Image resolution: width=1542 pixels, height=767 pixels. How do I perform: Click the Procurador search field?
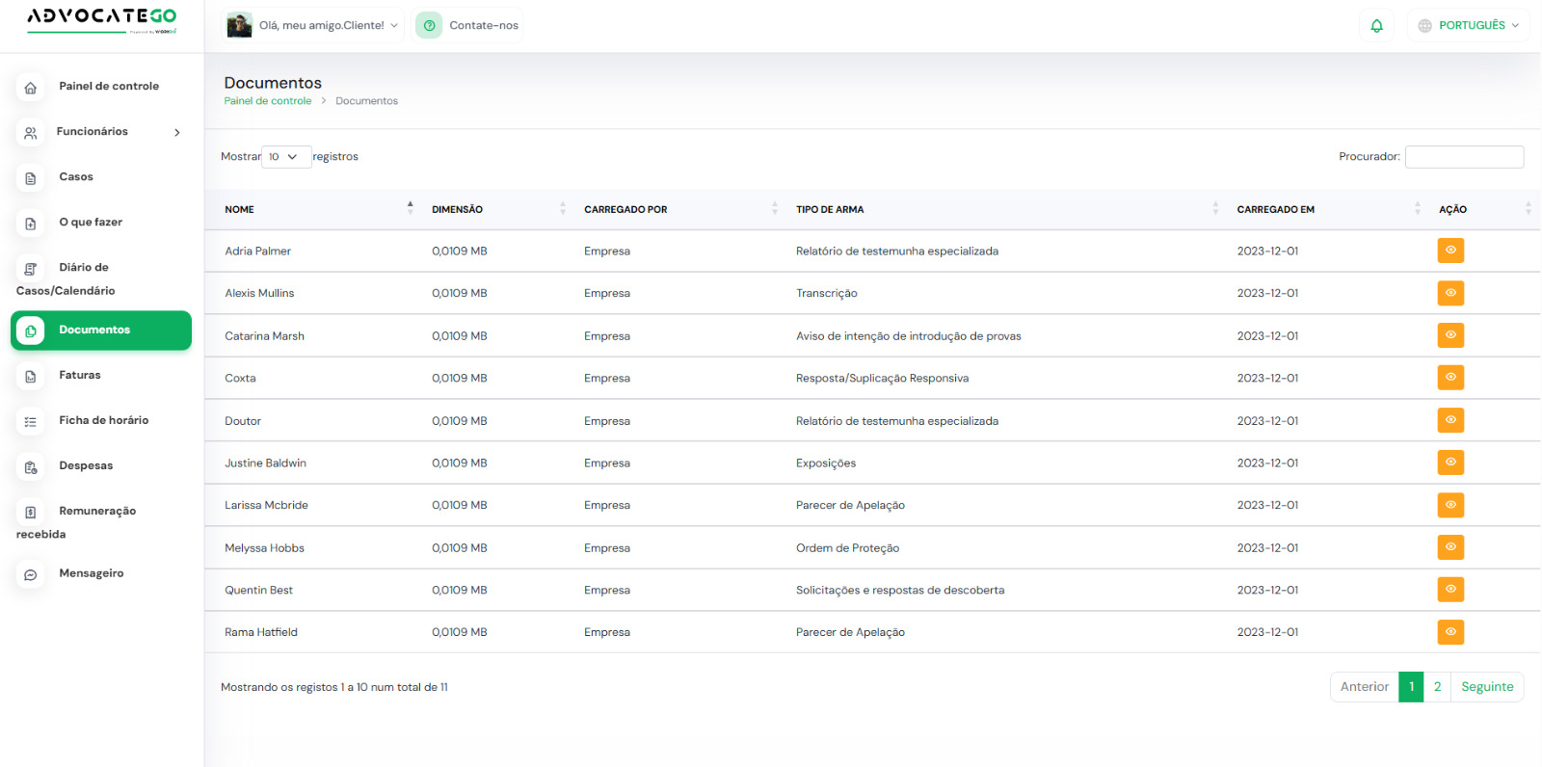tap(1464, 157)
